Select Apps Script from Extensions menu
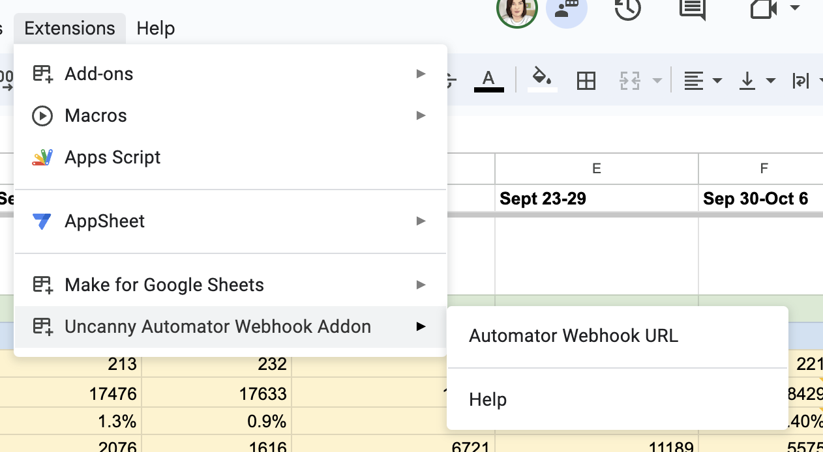823x452 pixels. [x=112, y=158]
